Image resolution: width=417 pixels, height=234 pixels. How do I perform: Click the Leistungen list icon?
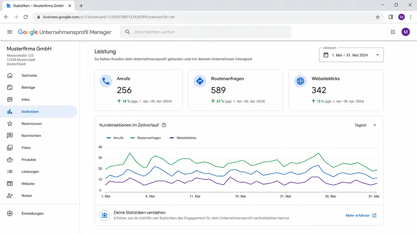(10, 172)
